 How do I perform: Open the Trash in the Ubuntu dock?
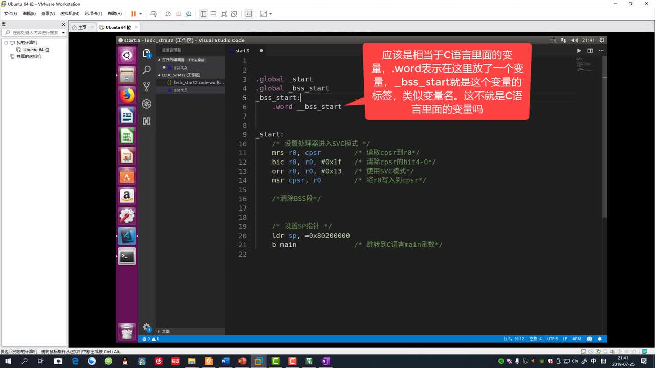127,332
